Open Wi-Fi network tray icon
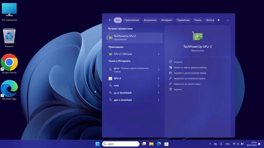The height and width of the screenshot is (148, 264). pyautogui.click(x=234, y=144)
